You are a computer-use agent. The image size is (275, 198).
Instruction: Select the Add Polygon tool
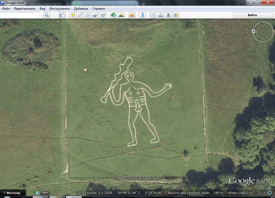tap(80, 15)
